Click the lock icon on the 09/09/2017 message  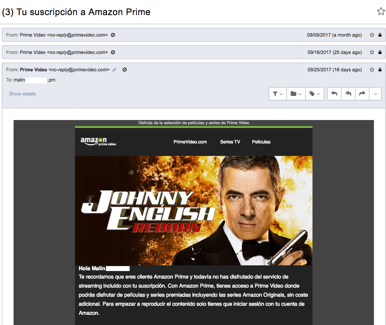[x=380, y=35]
